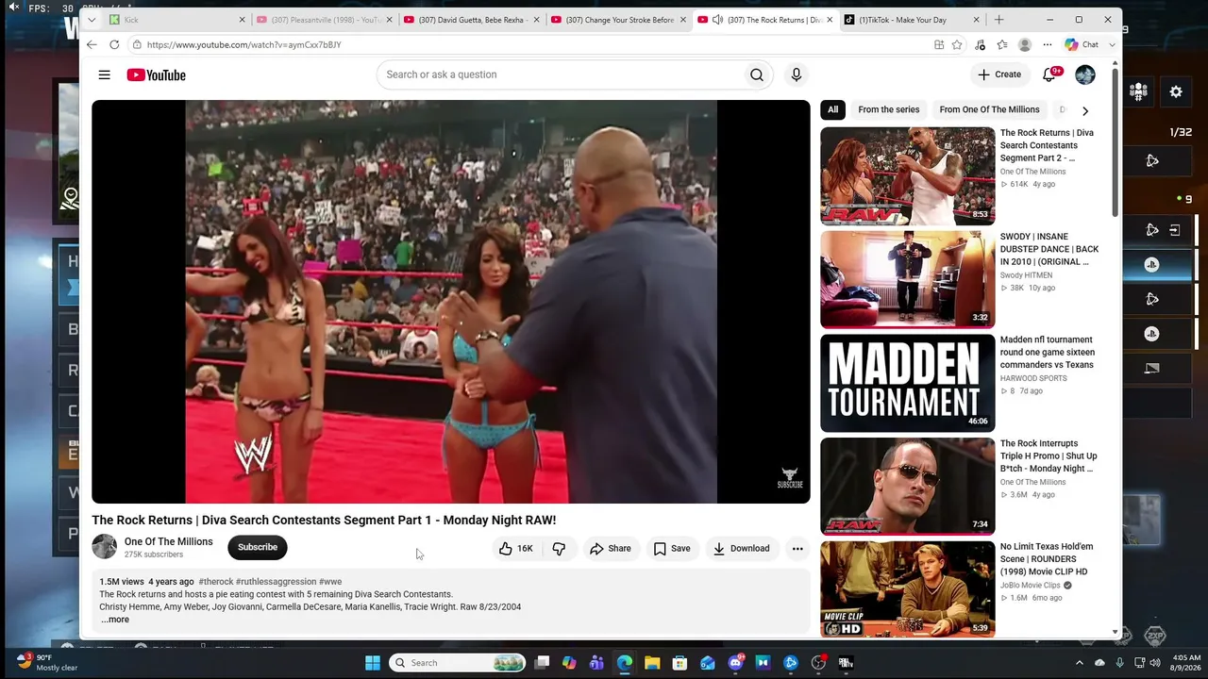Click the magnifier search button on YouTube

click(757, 75)
